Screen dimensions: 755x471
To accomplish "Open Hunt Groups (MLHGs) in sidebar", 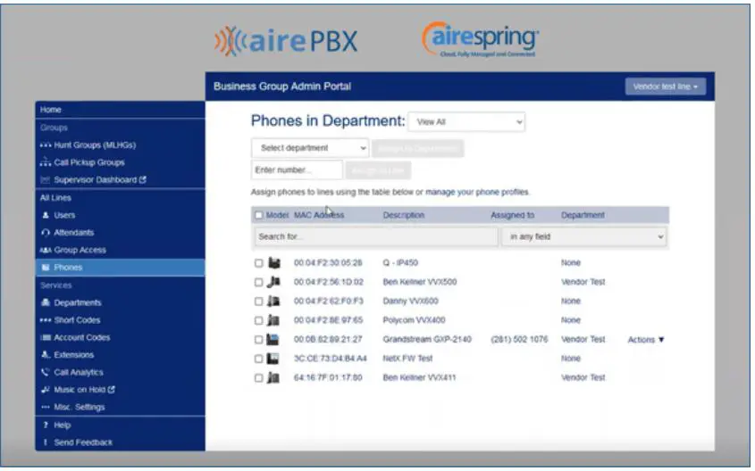I will [x=95, y=145].
